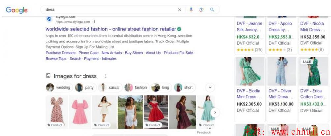Select the party filter chip
Image resolution: width=331 pixels, height=136 pixels.
tap(85, 87)
